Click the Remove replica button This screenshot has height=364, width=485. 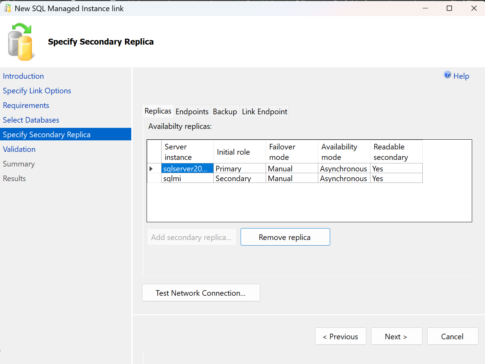(285, 237)
